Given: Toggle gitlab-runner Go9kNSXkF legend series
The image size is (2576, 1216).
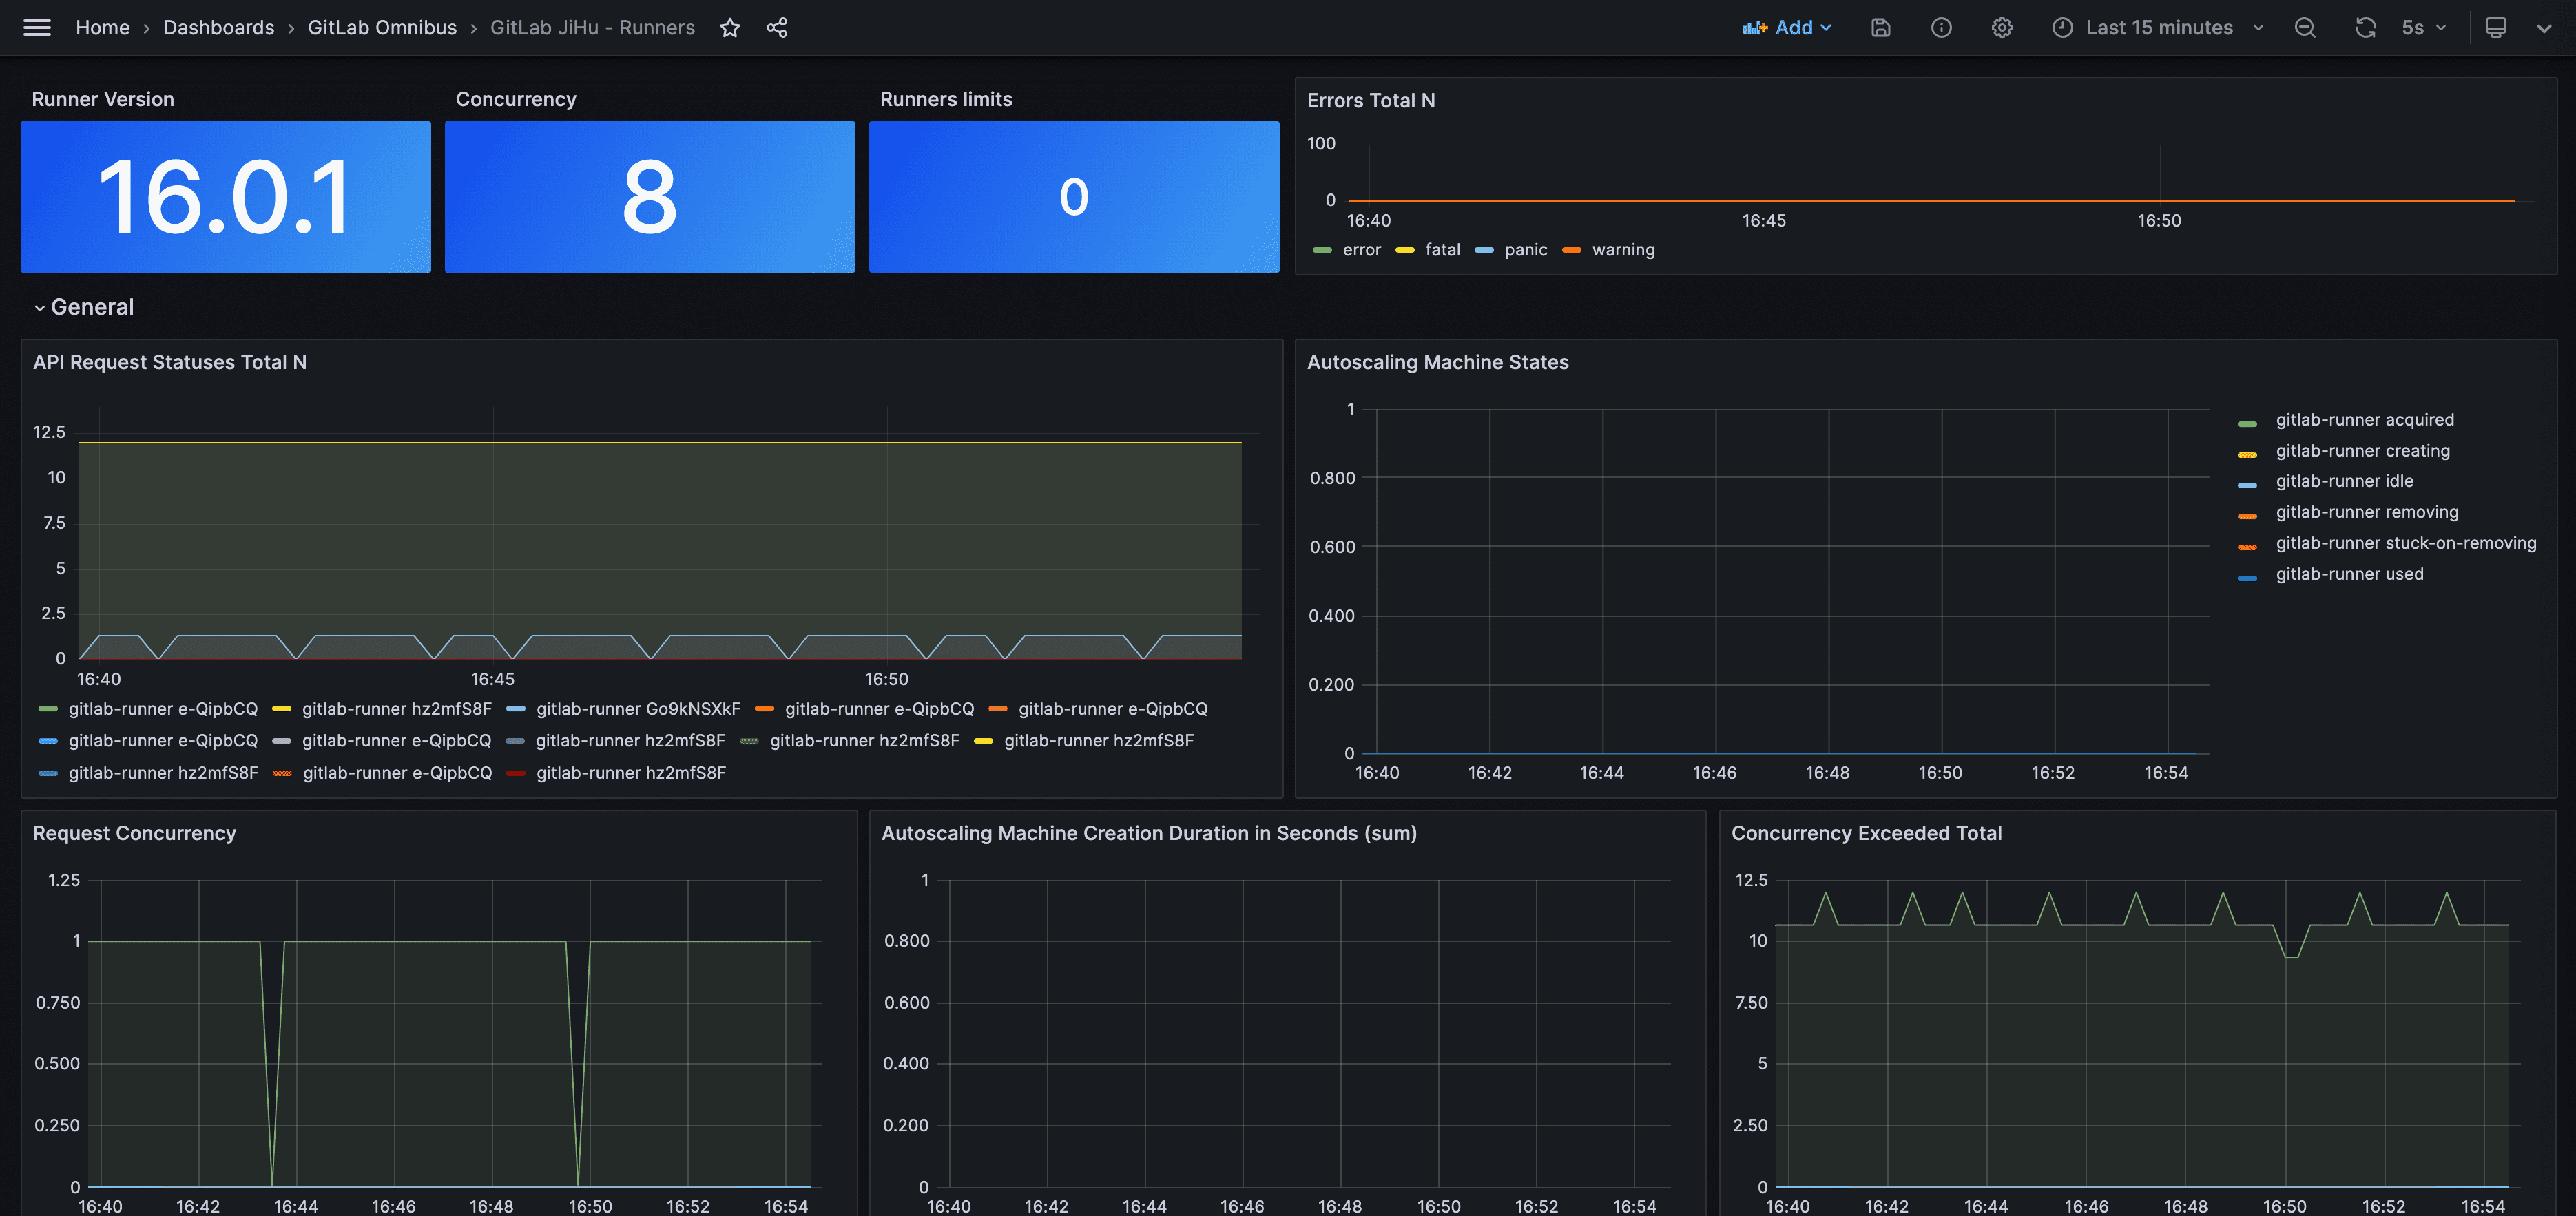Looking at the screenshot, I should tap(637, 709).
